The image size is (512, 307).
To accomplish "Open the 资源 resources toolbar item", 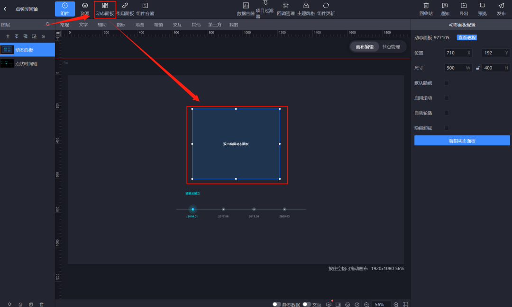I will pos(85,9).
